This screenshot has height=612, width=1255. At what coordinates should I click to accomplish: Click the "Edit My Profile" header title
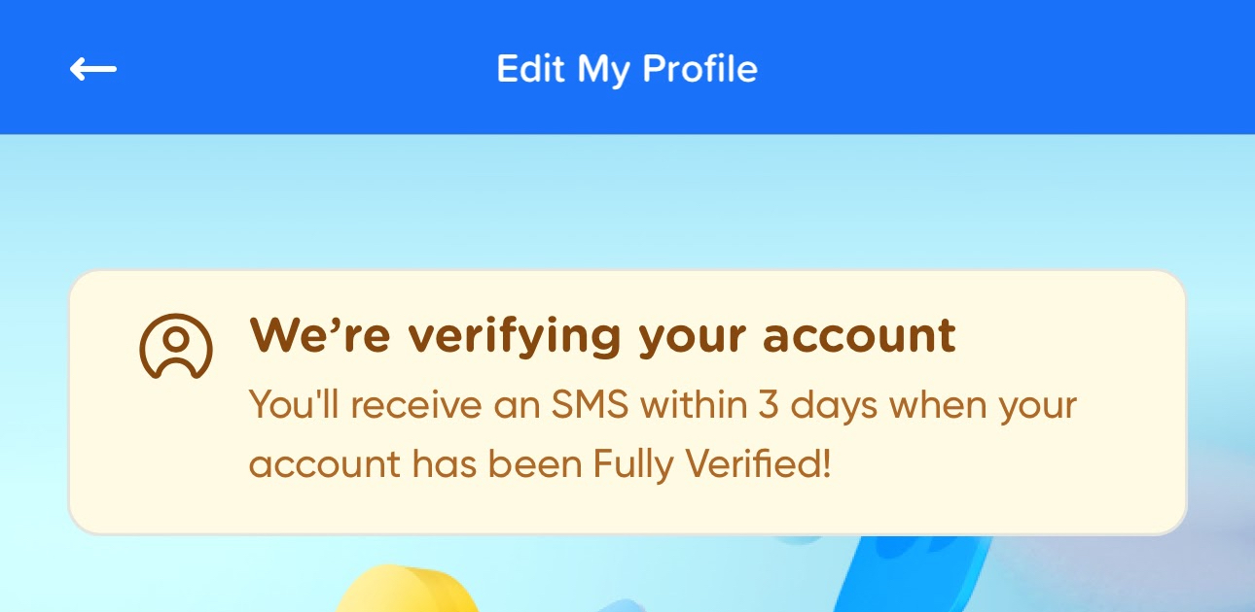627,69
